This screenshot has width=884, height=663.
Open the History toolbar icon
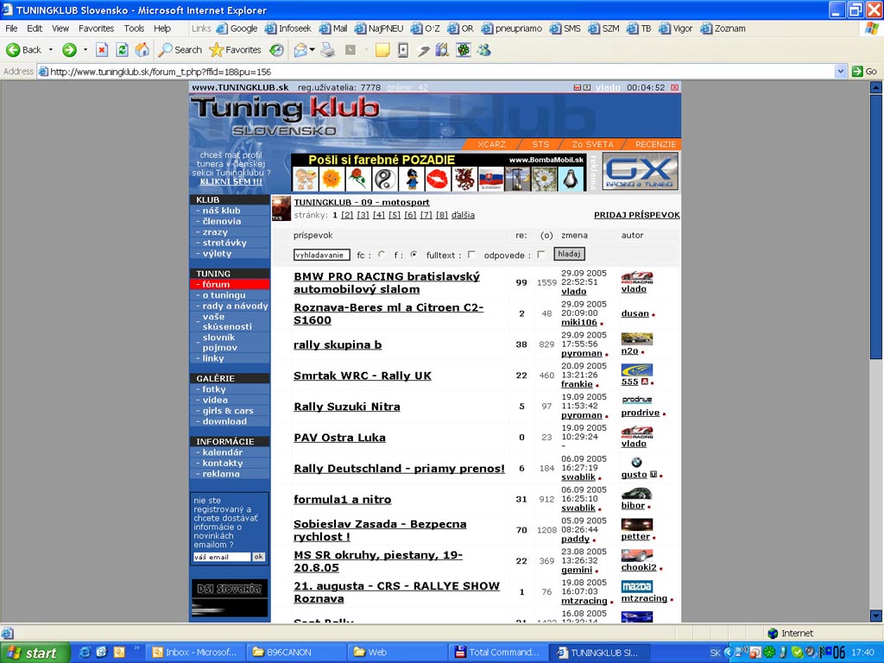point(276,50)
